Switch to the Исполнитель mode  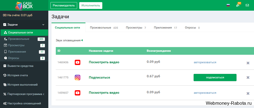[91, 5]
